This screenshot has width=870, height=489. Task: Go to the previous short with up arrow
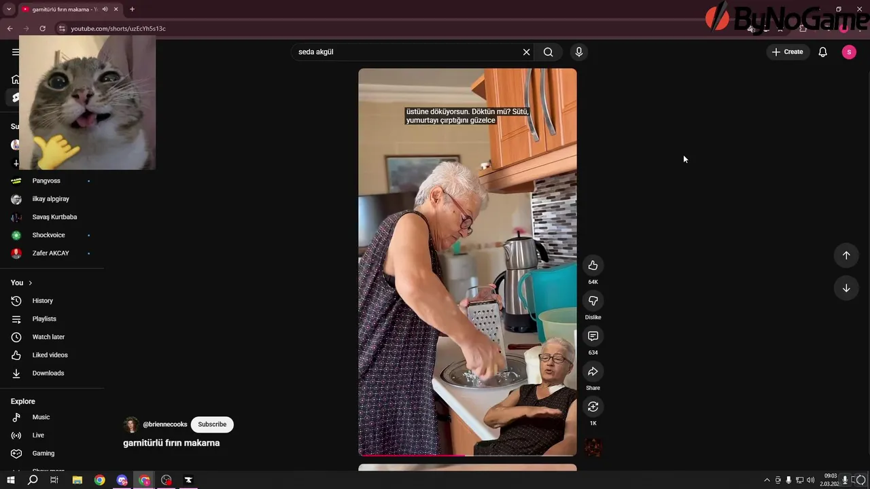846,255
